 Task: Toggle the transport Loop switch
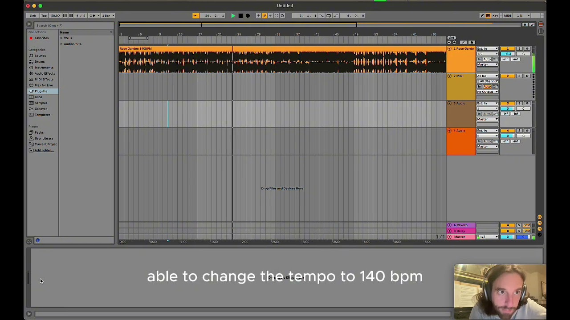coord(329,16)
